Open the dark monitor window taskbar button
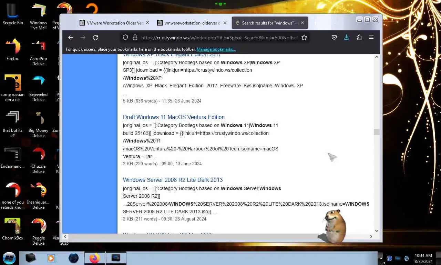This screenshot has height=265, width=441. tap(116, 258)
